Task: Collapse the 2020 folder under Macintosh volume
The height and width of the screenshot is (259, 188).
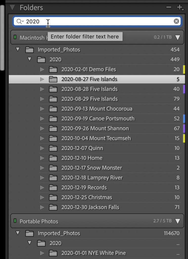Action: 30,59
